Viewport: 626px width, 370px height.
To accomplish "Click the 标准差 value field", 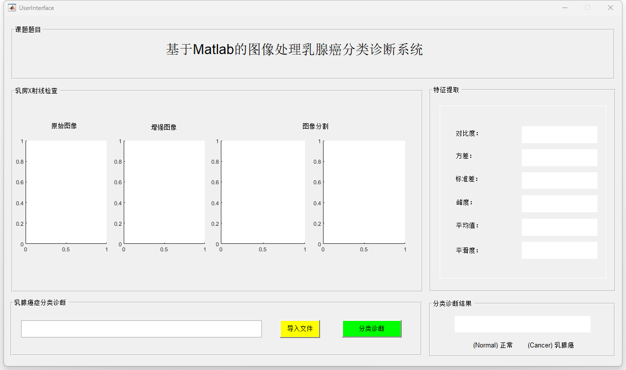I will 559,181.
